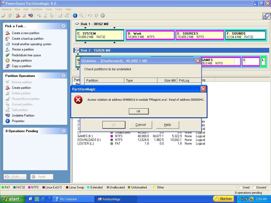Click the Apply button in sidebar
This screenshot has height=203, width=271.
(42, 177)
